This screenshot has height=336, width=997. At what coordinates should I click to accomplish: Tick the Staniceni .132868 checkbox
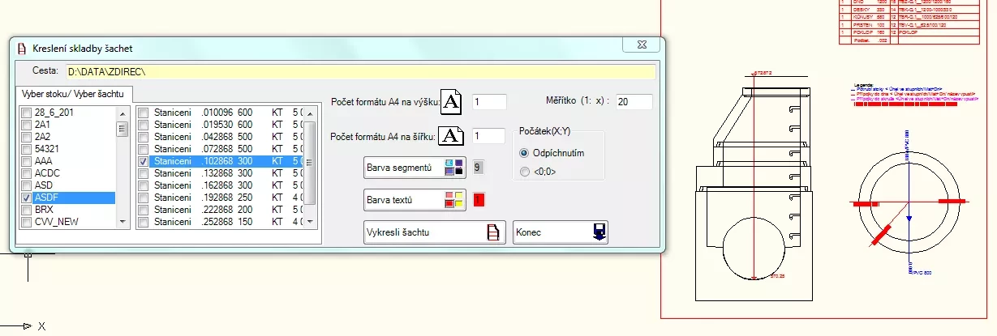point(144,173)
